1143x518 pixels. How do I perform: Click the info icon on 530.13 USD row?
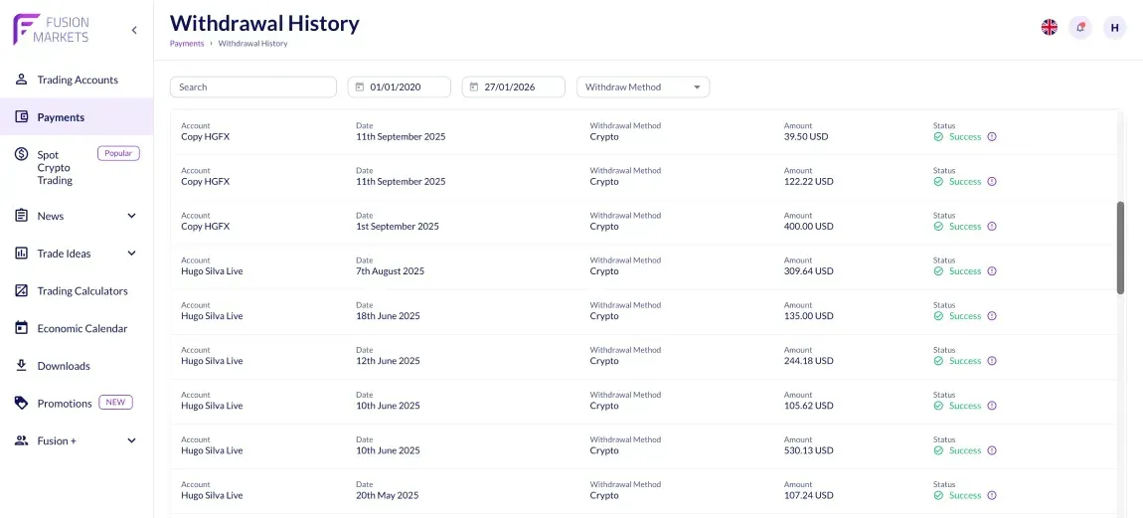991,450
